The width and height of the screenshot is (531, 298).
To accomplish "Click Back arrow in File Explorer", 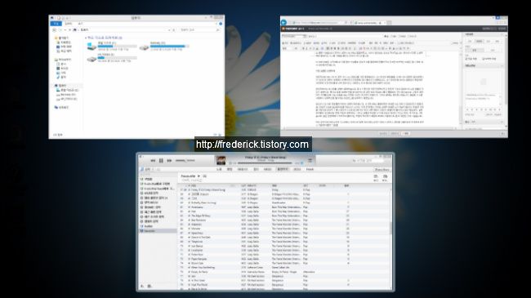I will (55, 30).
